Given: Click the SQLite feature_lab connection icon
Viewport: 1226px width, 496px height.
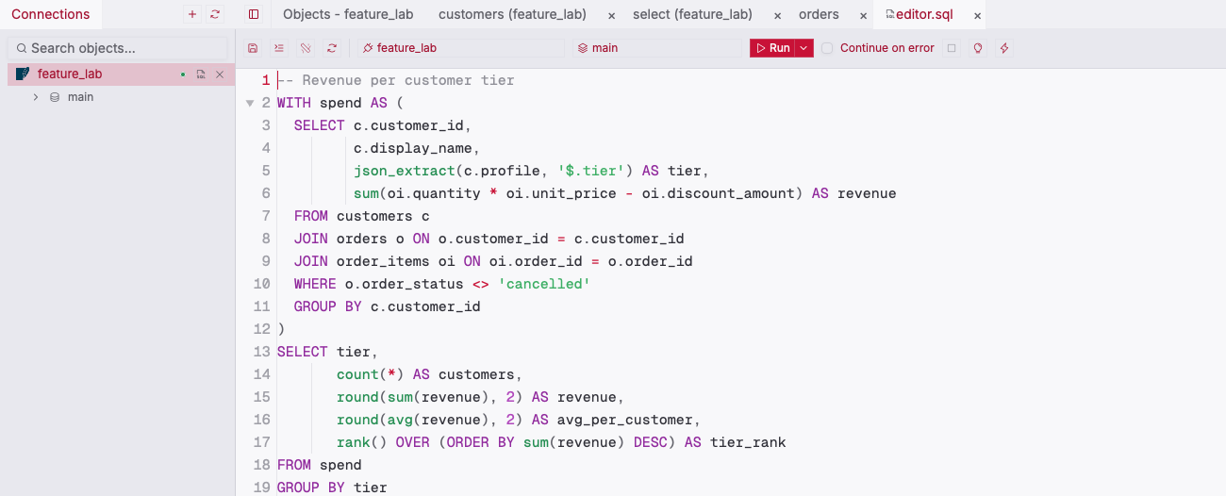Looking at the screenshot, I should pyautogui.click(x=23, y=74).
